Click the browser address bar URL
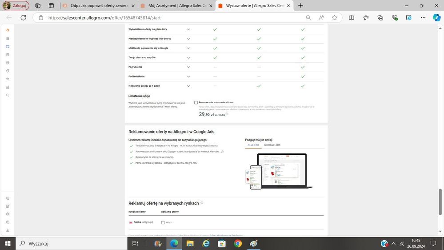This screenshot has height=250, width=444. point(104,18)
